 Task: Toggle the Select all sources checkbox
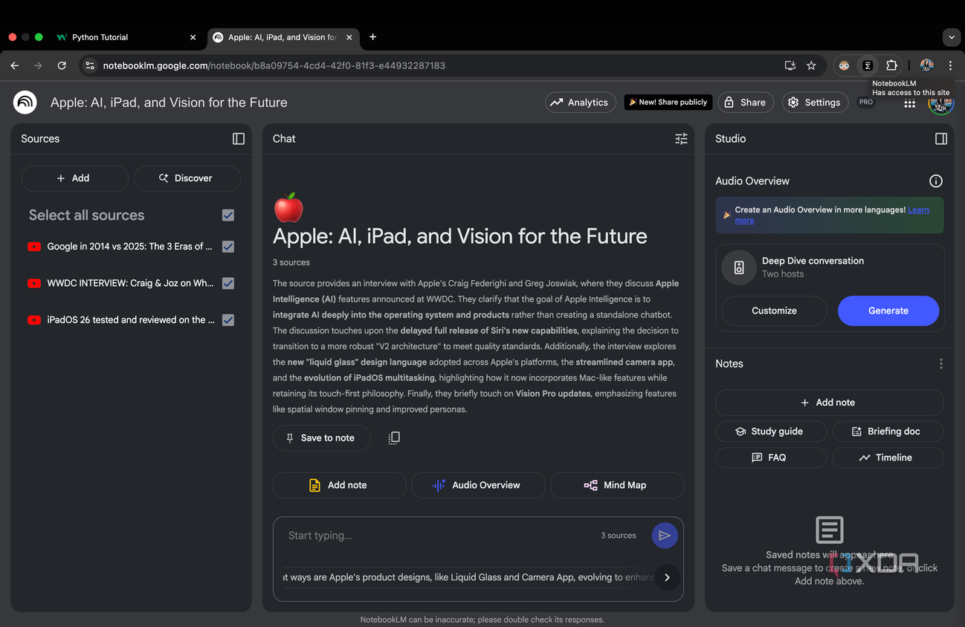[x=228, y=215]
